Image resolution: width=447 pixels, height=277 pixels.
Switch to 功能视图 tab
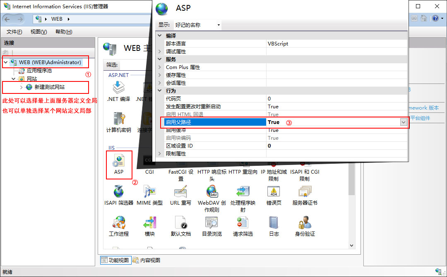coord(115,260)
